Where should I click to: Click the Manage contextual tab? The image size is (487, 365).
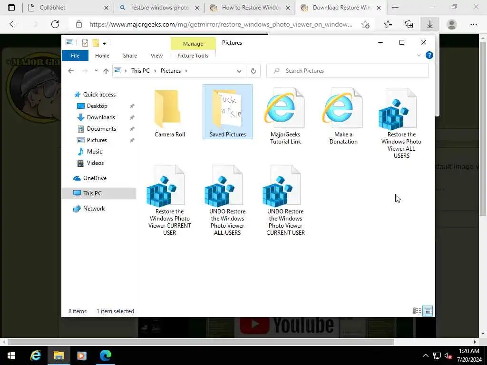(193, 44)
